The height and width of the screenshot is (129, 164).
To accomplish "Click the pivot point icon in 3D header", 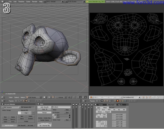I will tap(49, 97).
